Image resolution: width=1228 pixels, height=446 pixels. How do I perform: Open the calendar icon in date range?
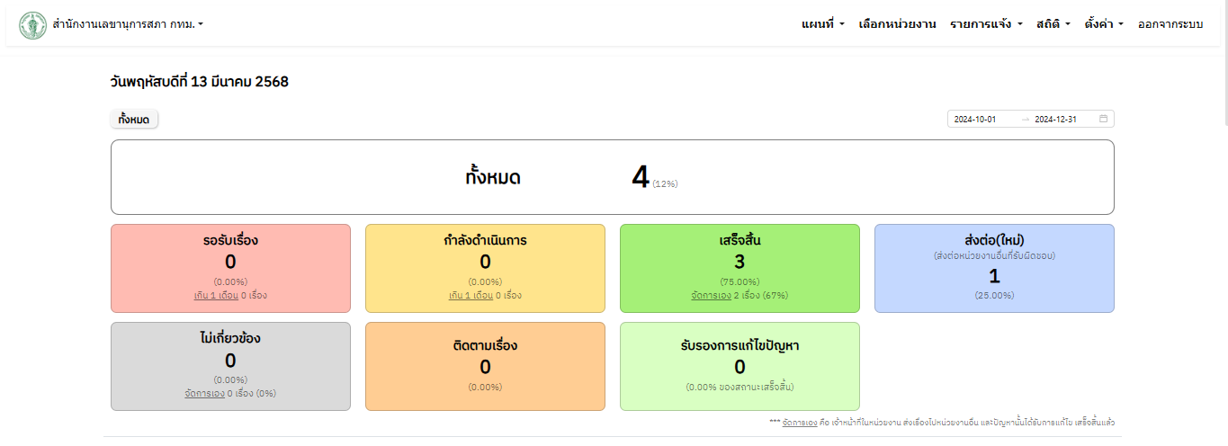click(x=1104, y=119)
